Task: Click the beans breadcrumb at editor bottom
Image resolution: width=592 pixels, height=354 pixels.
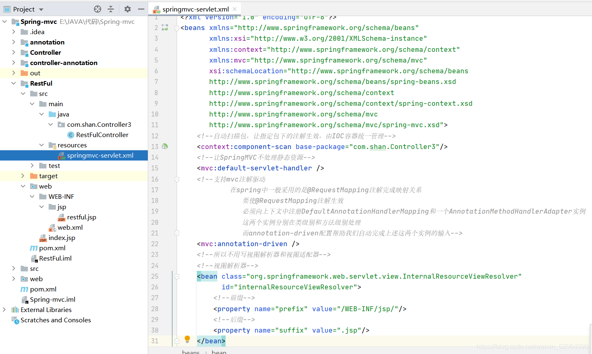Action: (191, 352)
